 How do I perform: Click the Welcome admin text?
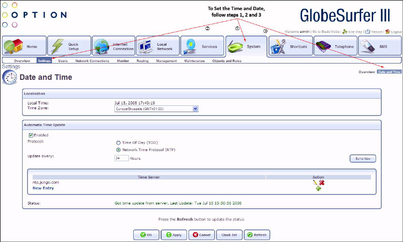(x=297, y=32)
